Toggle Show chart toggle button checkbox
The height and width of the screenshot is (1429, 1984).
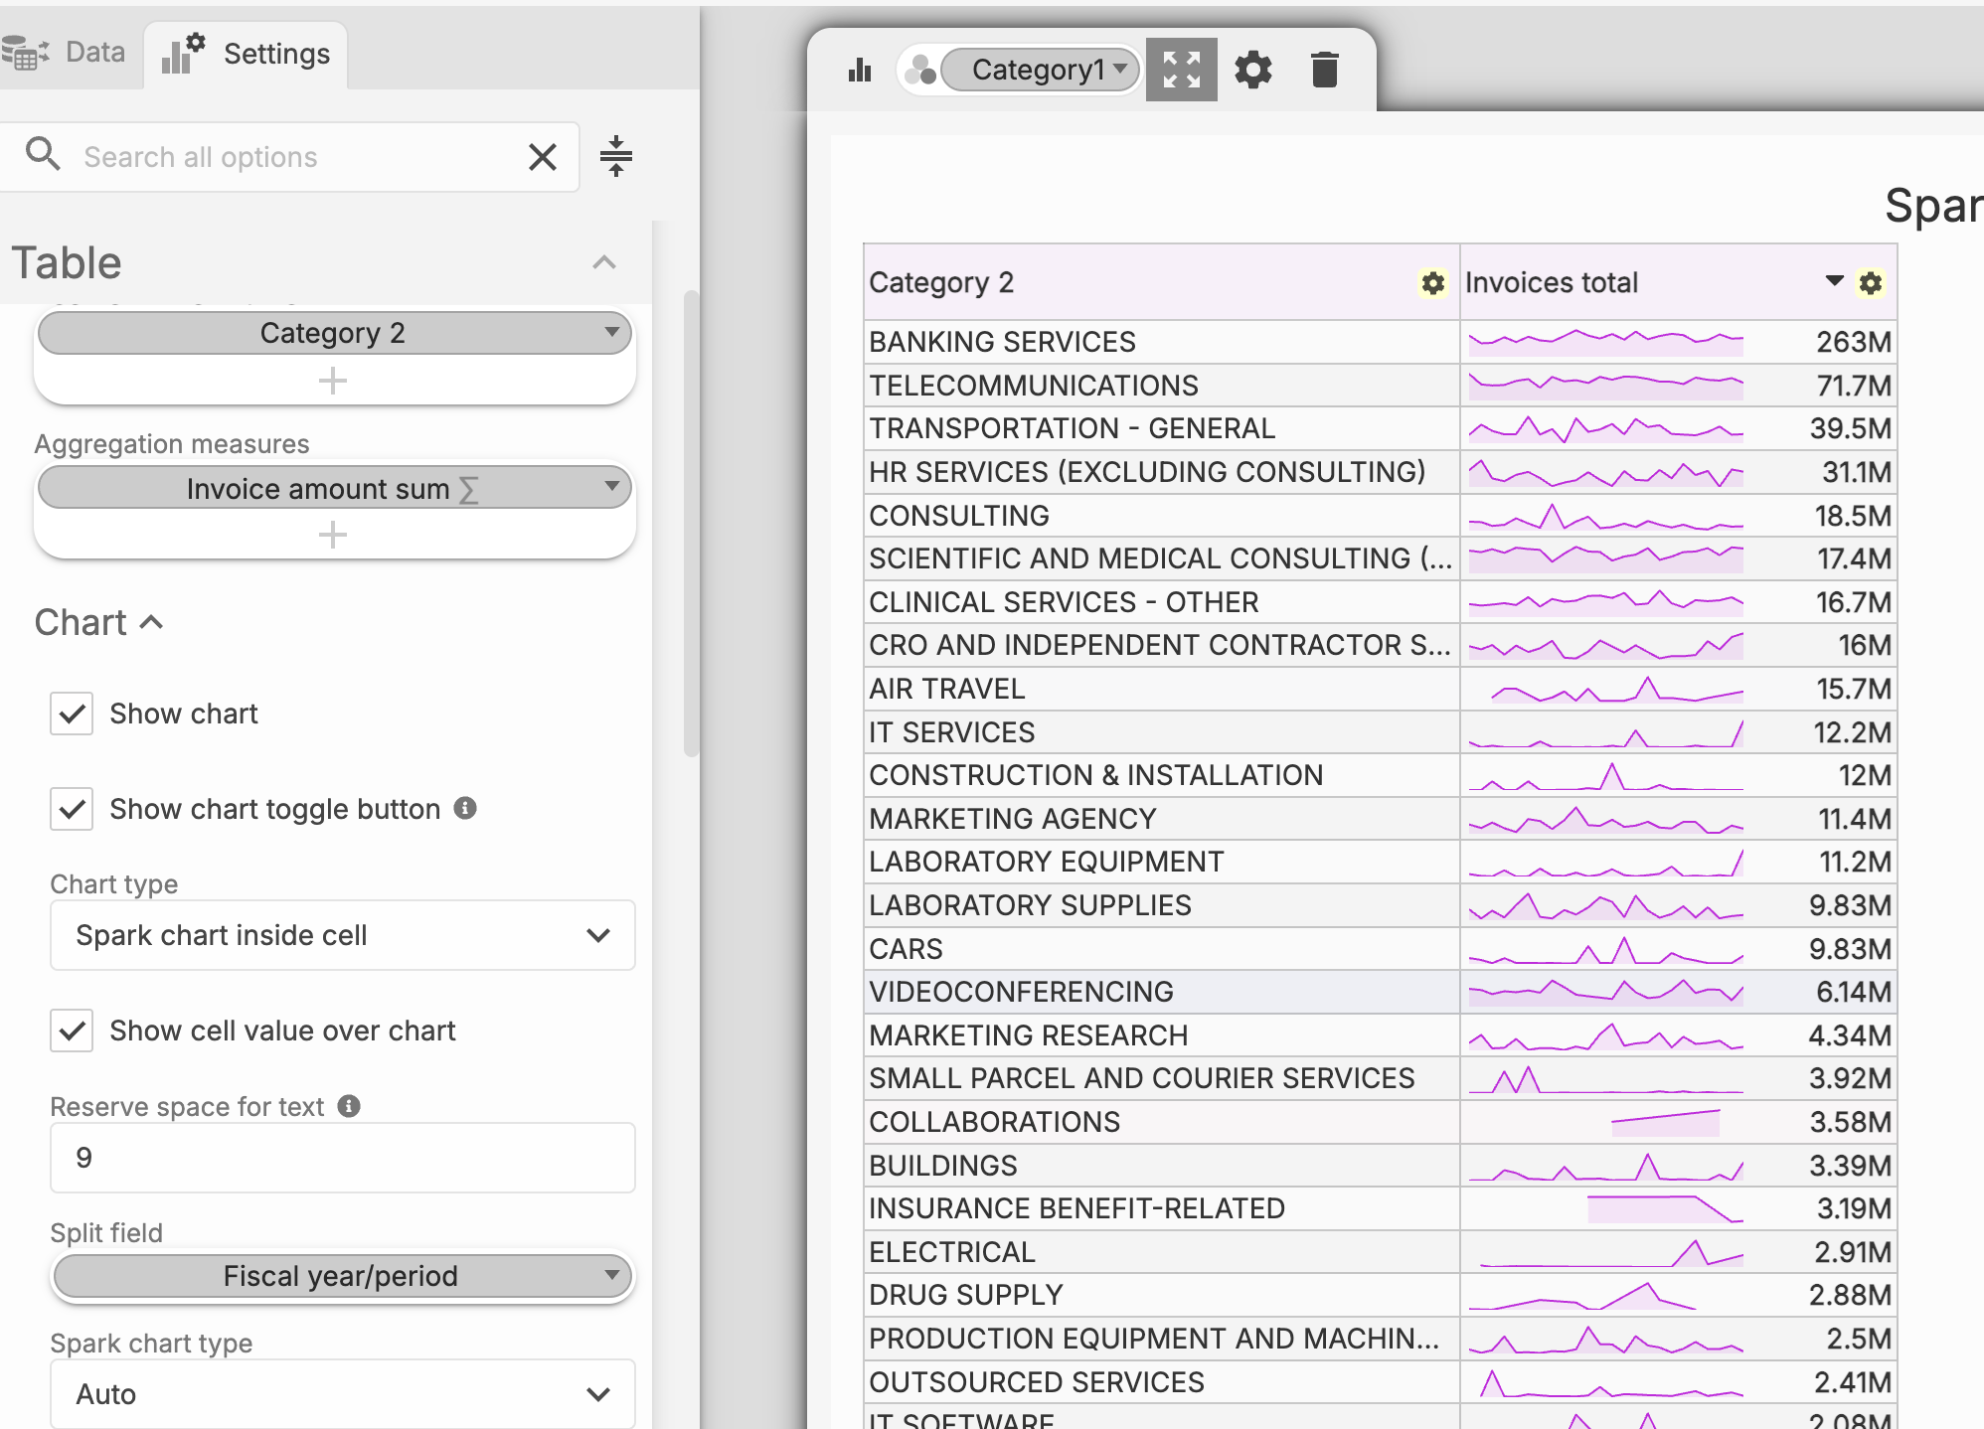72,809
